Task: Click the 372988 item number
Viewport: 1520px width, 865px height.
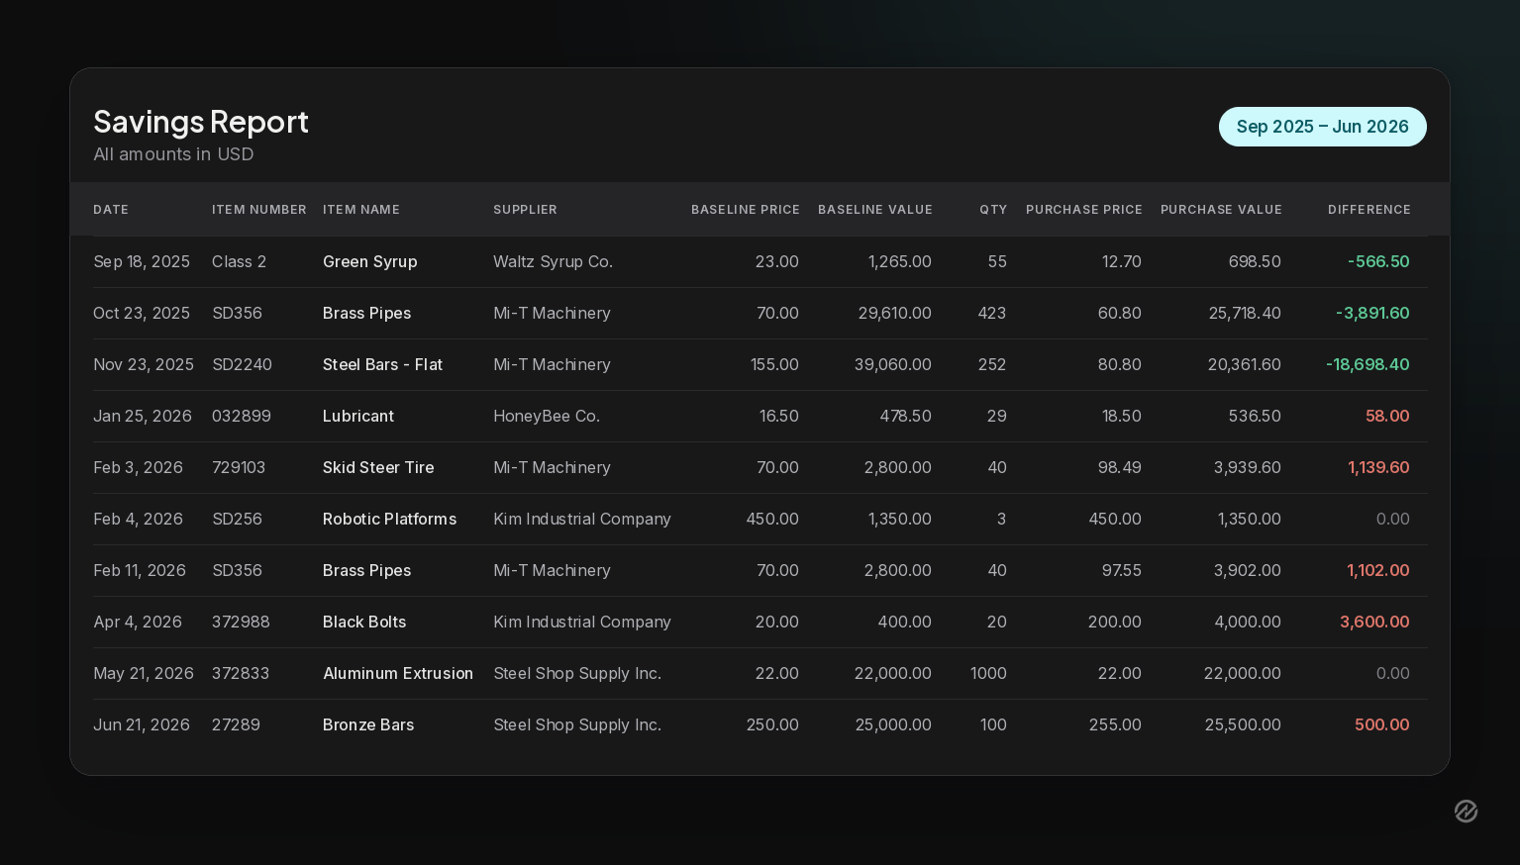Action: pyautogui.click(x=241, y=622)
